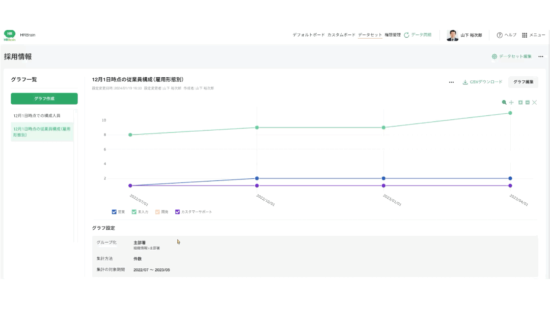Screen dimensions: 550x309
Task: Click the CSV download arrow icon
Action: pos(465,82)
